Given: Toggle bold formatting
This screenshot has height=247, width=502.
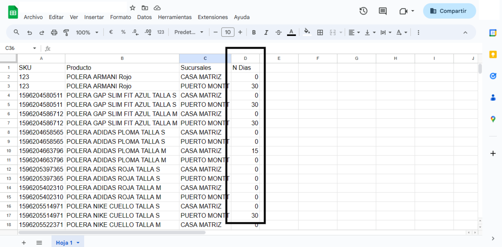Looking at the screenshot, I should tap(254, 32).
